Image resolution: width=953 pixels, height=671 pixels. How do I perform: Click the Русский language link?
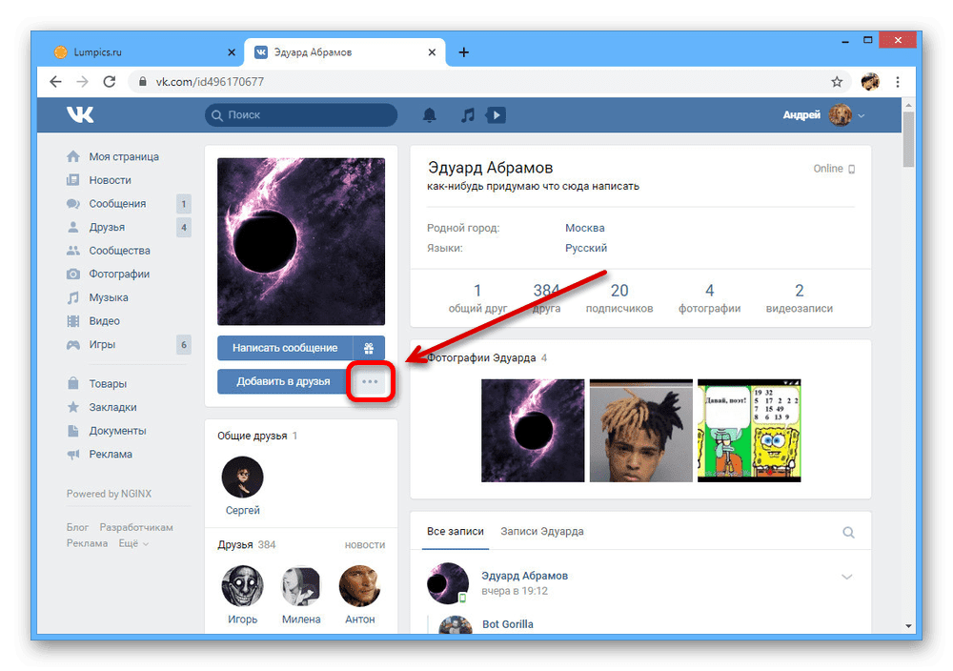point(586,248)
